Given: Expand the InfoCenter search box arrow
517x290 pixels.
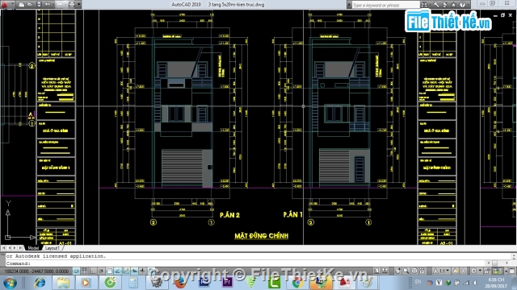Looking at the screenshot, I should (x=349, y=5).
